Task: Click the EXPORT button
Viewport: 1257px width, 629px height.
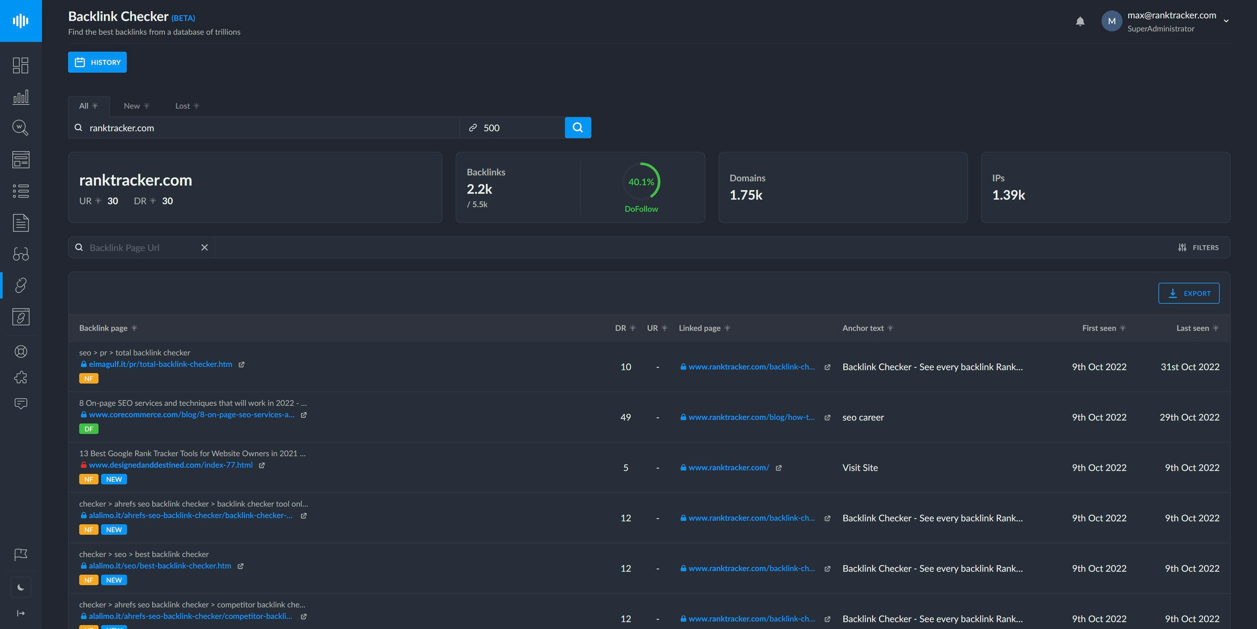Action: tap(1189, 293)
